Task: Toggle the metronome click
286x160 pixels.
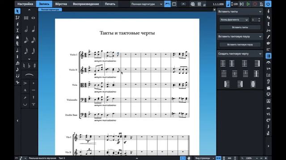Action: (261, 4)
